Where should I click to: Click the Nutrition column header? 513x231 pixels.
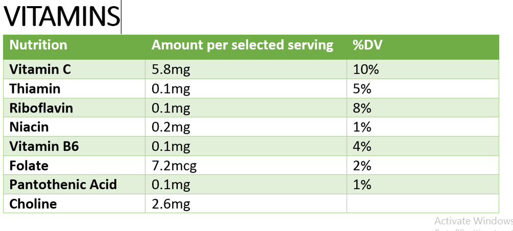38,45
